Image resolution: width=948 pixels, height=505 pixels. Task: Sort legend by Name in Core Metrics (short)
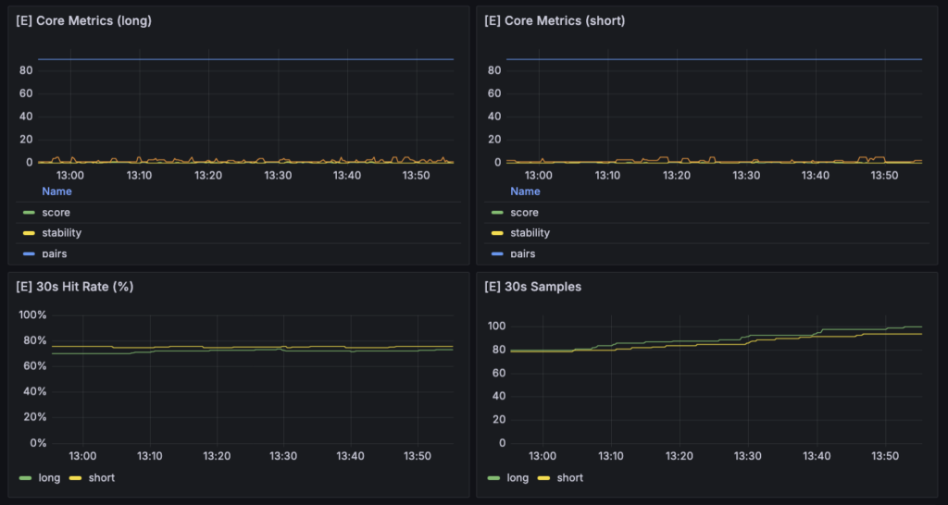pyautogui.click(x=525, y=191)
